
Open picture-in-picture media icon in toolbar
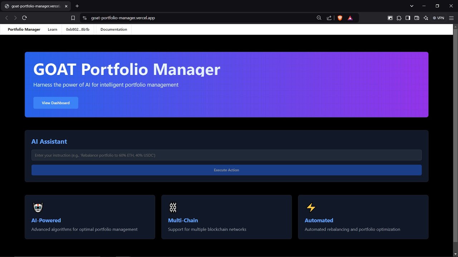pos(390,18)
